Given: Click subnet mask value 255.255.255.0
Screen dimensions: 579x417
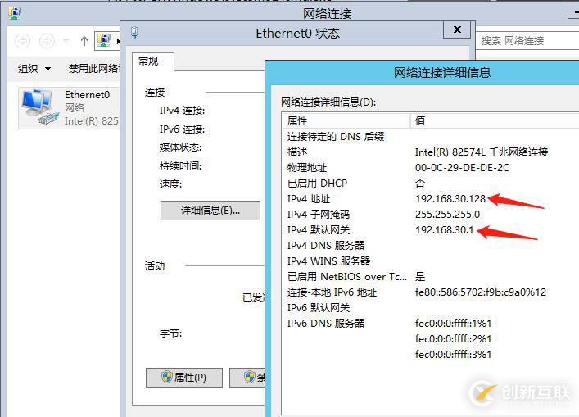Looking at the screenshot, I should [x=447, y=214].
